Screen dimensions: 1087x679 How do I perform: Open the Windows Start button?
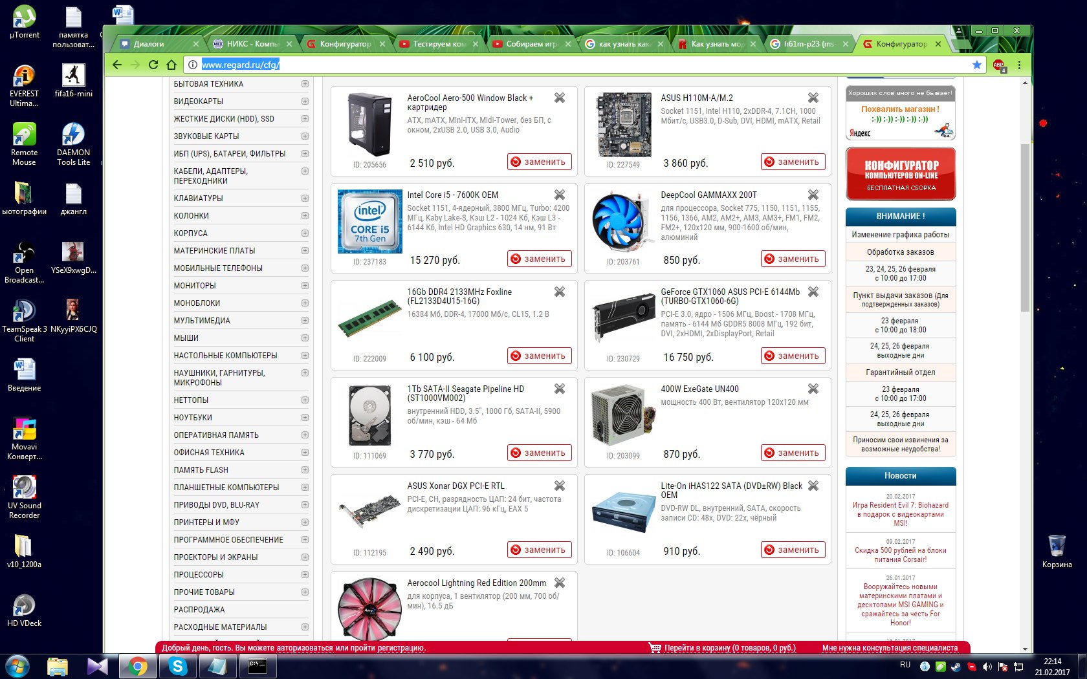pos(17,666)
